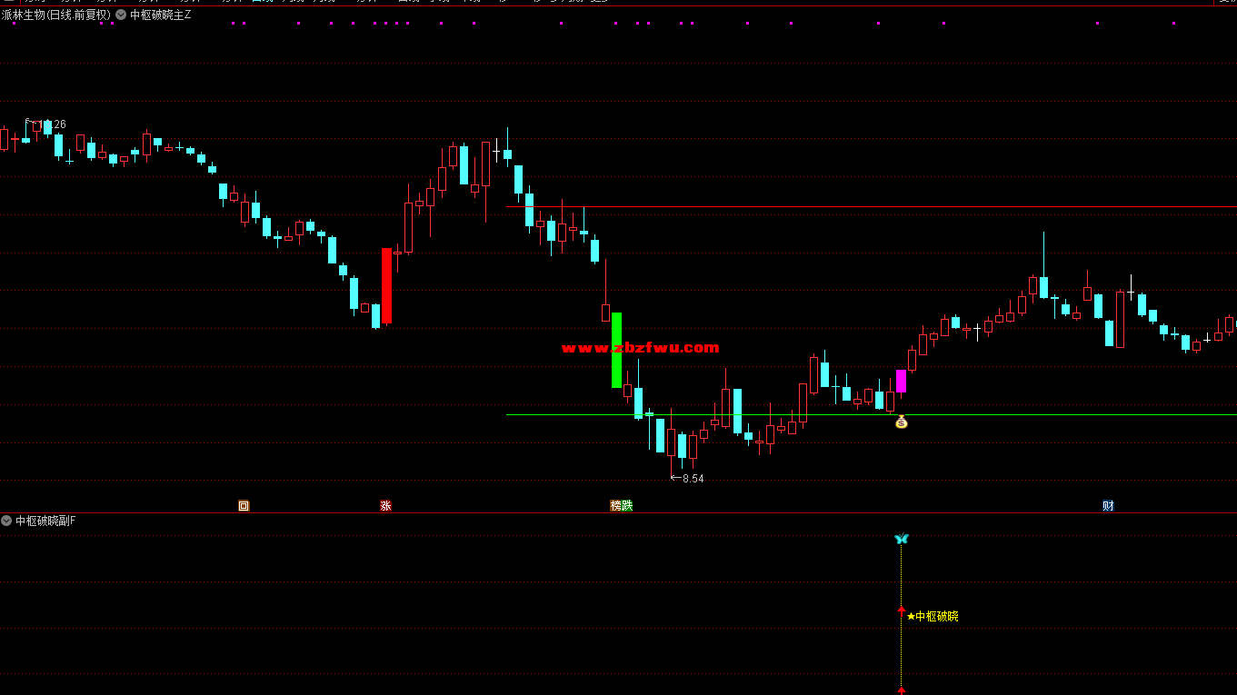Select the magenta highlighted candlestick

(901, 381)
